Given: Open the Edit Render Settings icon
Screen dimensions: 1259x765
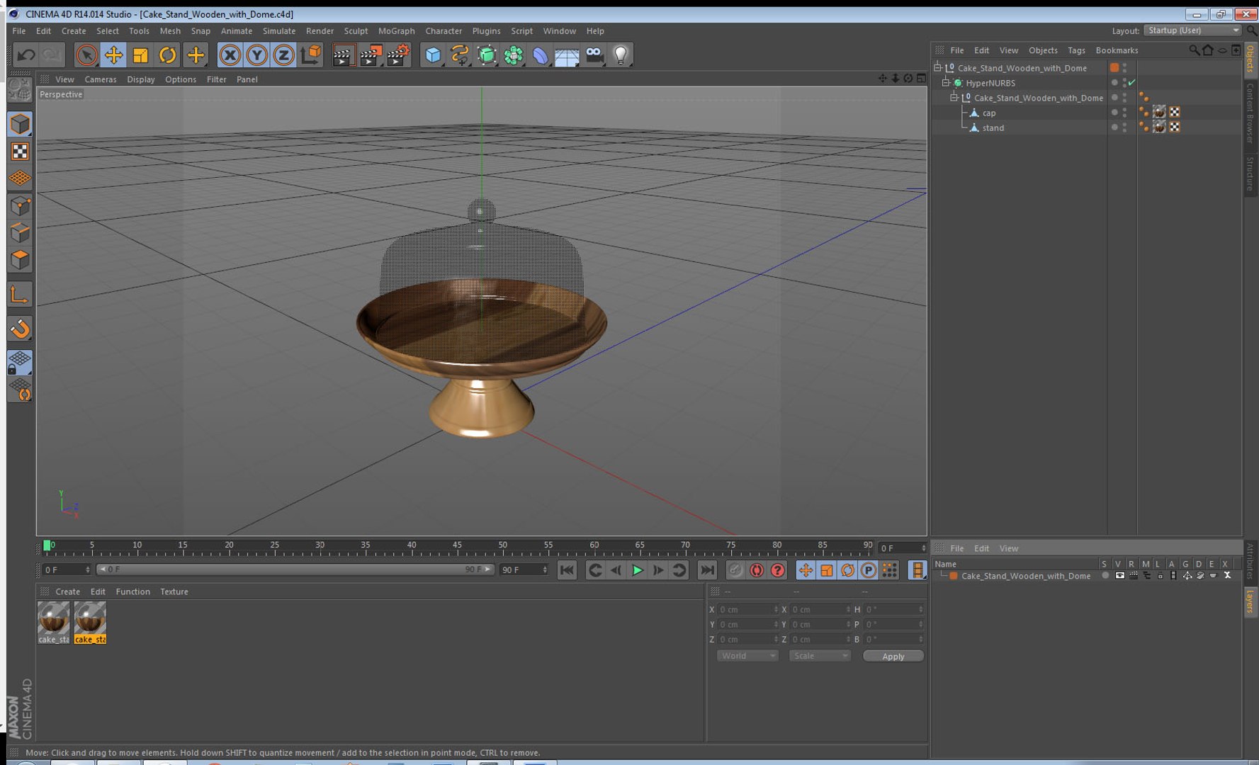Looking at the screenshot, I should tap(398, 55).
